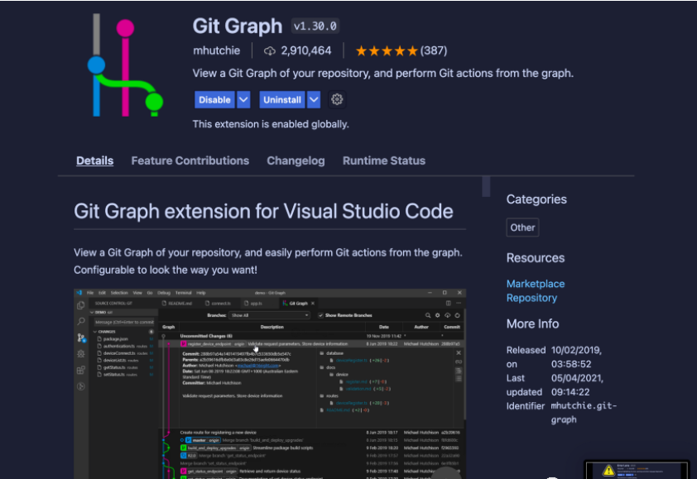Image resolution: width=697 pixels, height=479 pixels.
Task: Click the Categories heading
Action: (536, 199)
